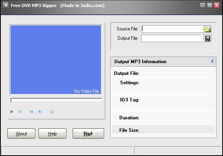The width and height of the screenshot is (223, 156).
Task: Open a video file from player controls
Action: (x=52, y=112)
